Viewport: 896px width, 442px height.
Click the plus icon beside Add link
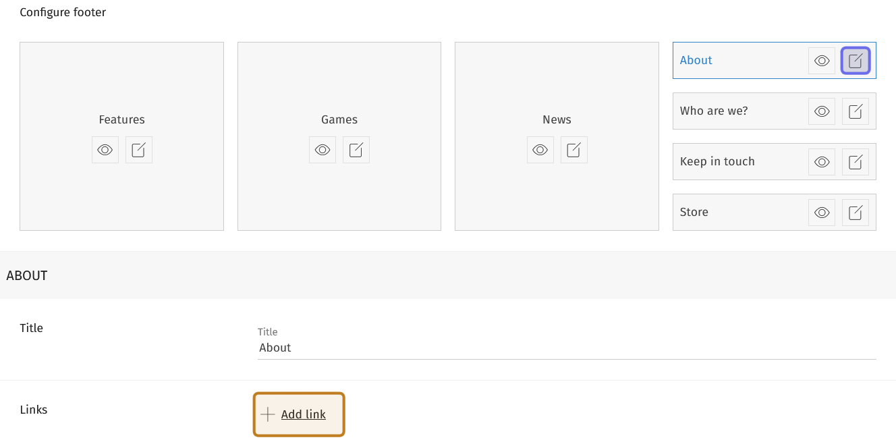[268, 414]
